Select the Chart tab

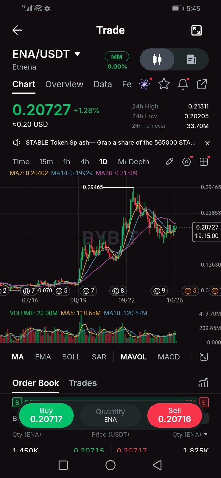[x=24, y=84]
